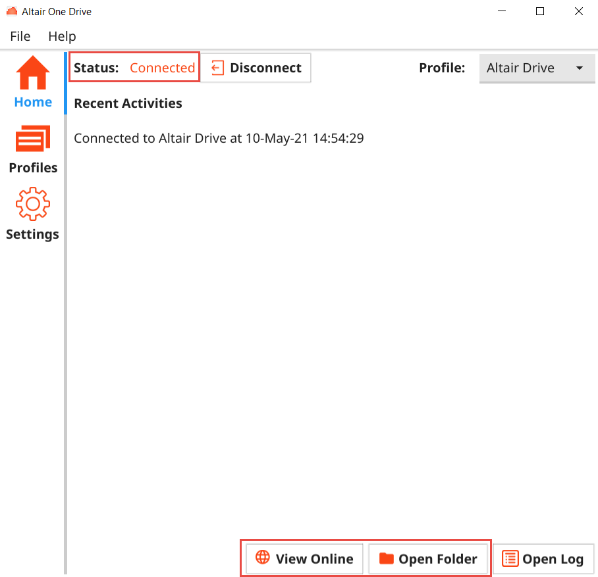Click the folder icon on Open Folder
The image size is (598, 577).
(387, 559)
